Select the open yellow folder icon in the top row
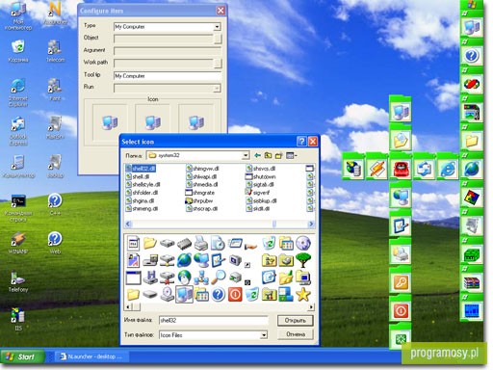The width and height of the screenshot is (493, 370). coord(150,243)
